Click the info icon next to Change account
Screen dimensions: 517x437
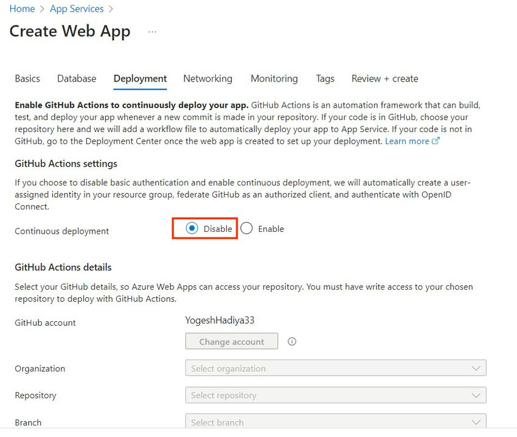point(291,341)
